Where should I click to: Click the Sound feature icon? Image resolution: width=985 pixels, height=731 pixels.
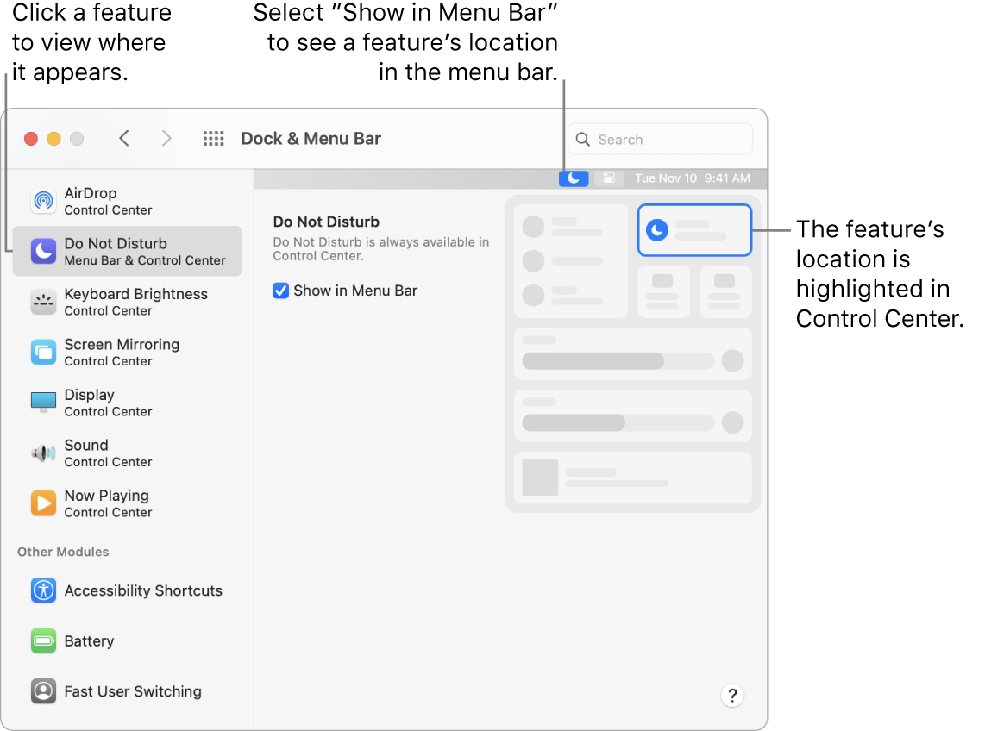pyautogui.click(x=43, y=452)
